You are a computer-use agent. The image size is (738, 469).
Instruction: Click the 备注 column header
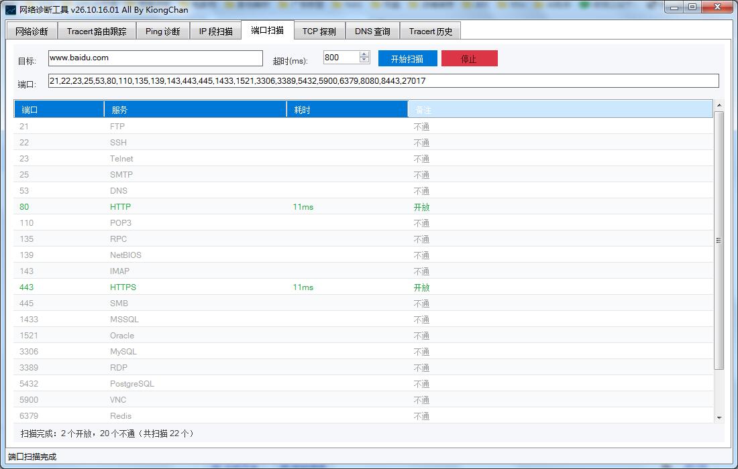point(560,109)
